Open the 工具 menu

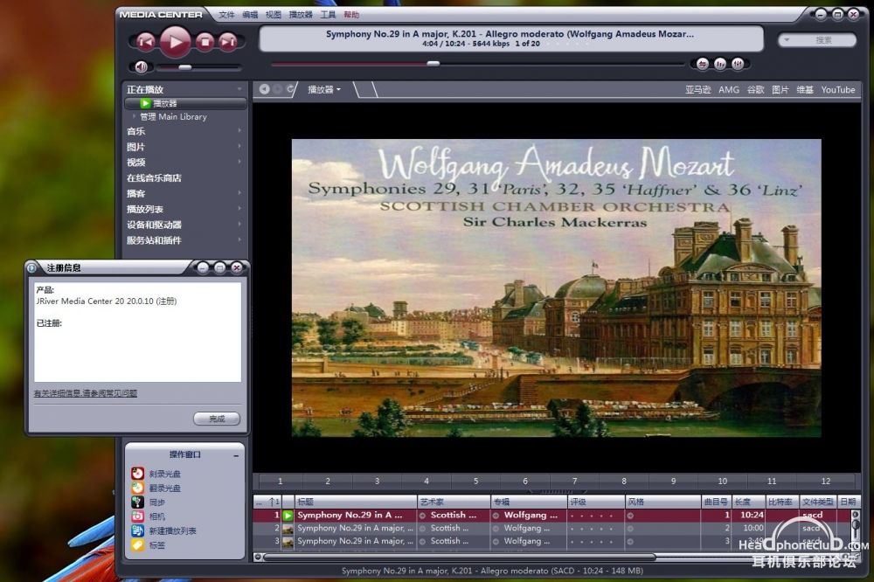329,15
